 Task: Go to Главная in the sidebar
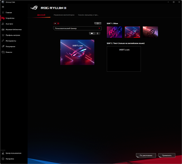[9, 13]
